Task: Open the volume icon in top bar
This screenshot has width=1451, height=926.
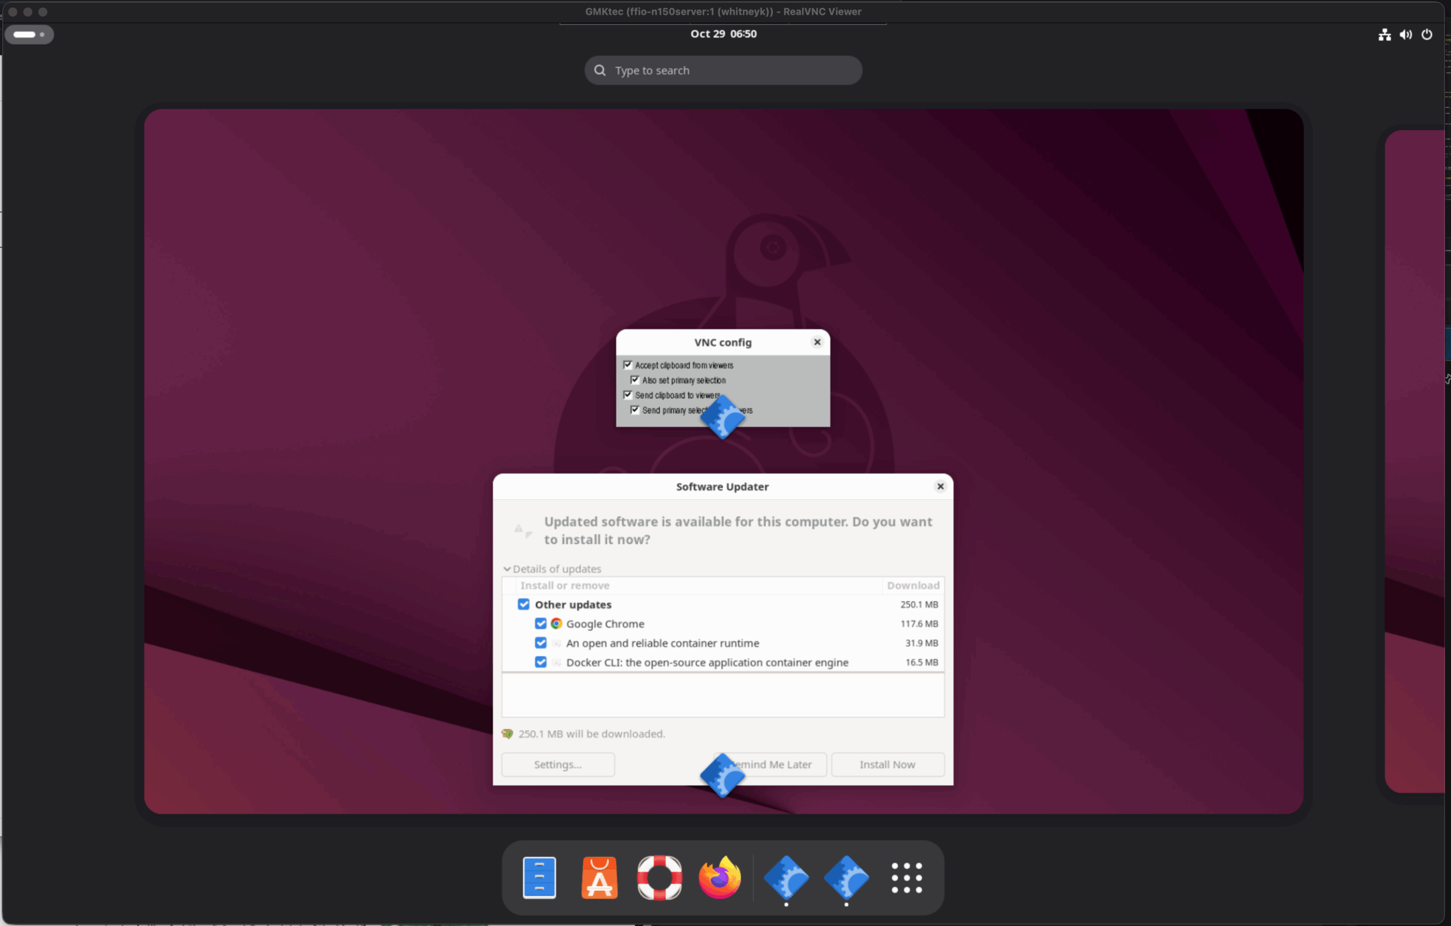Action: tap(1405, 35)
